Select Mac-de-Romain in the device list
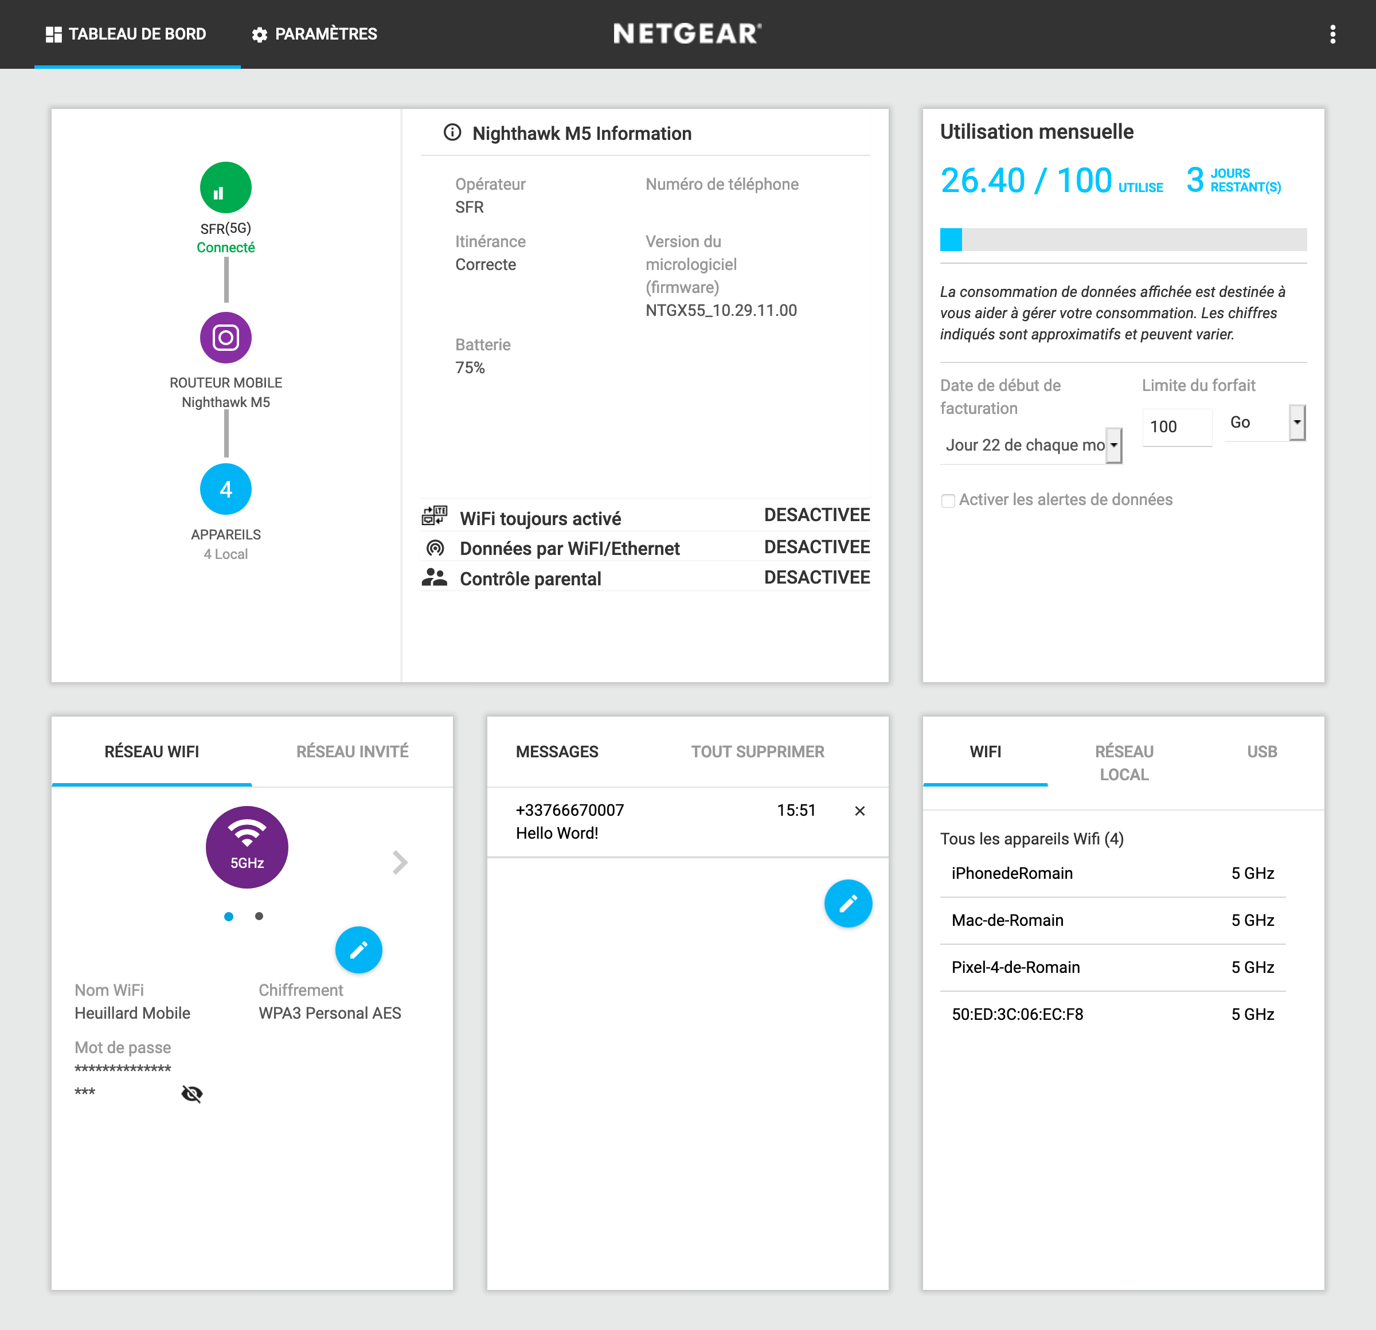Screen dimensions: 1376x1330 point(1113,920)
